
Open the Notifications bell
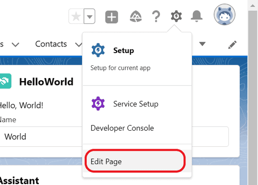pyautogui.click(x=196, y=16)
